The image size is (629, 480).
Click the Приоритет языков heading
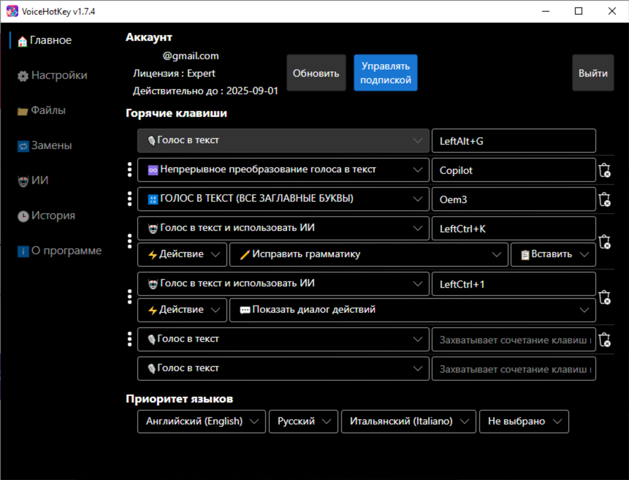coord(179,399)
